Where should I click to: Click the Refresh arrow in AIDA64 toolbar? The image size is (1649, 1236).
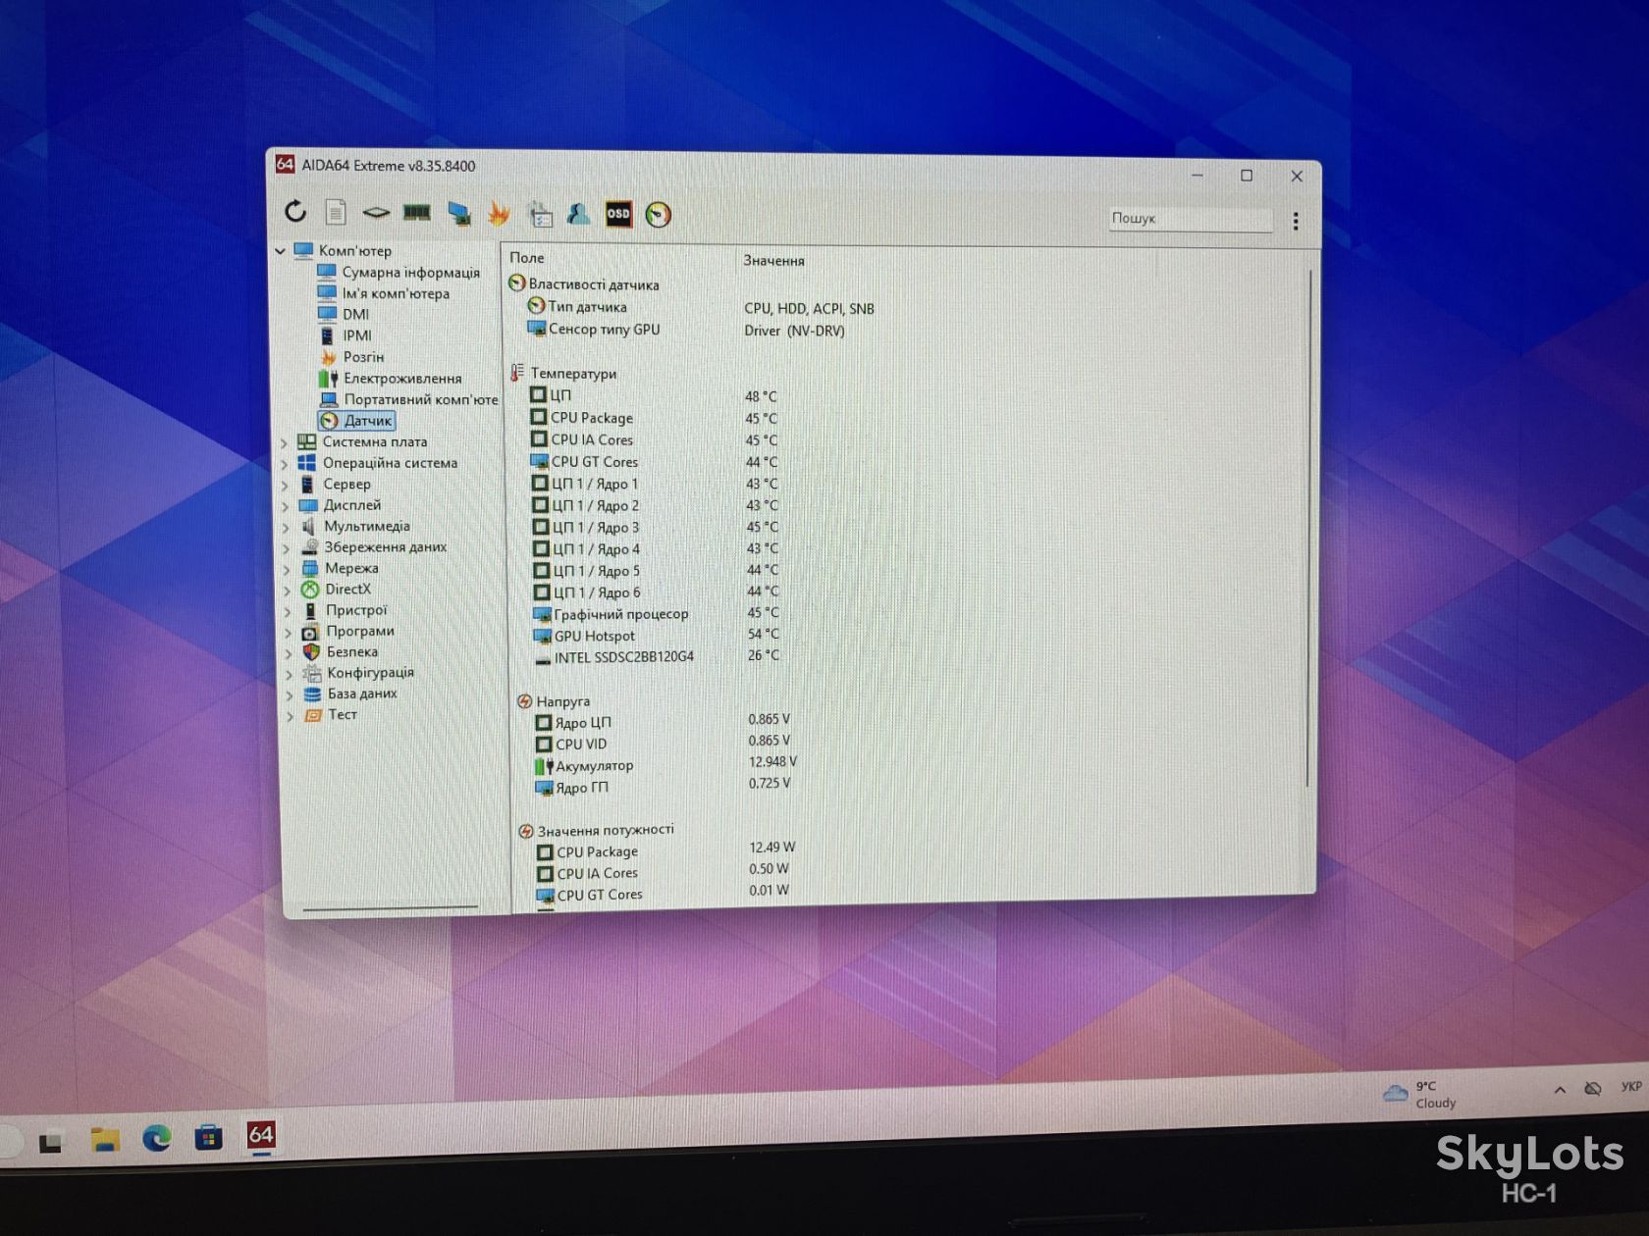[295, 211]
